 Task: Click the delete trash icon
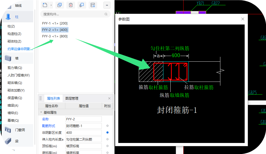[71, 5]
